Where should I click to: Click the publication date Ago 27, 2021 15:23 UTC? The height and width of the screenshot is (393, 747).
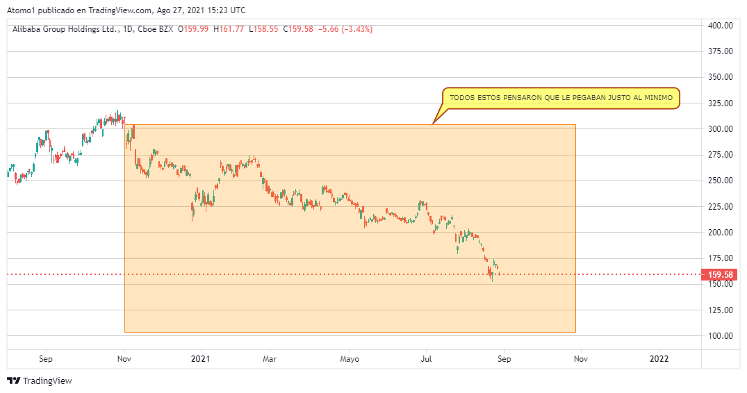pyautogui.click(x=202, y=10)
